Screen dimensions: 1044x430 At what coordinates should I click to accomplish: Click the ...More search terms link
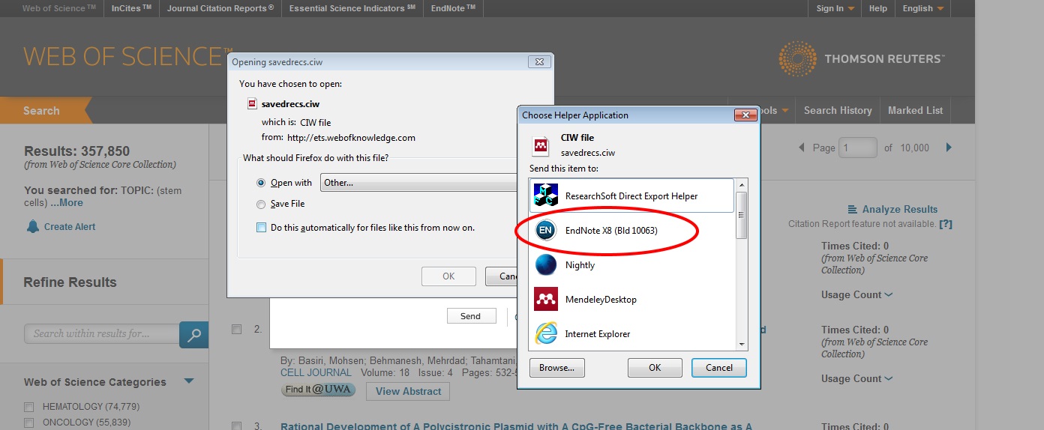(x=66, y=203)
